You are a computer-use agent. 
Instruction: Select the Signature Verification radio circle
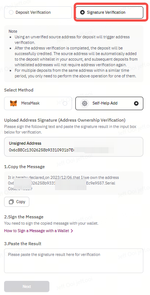pos(82,12)
